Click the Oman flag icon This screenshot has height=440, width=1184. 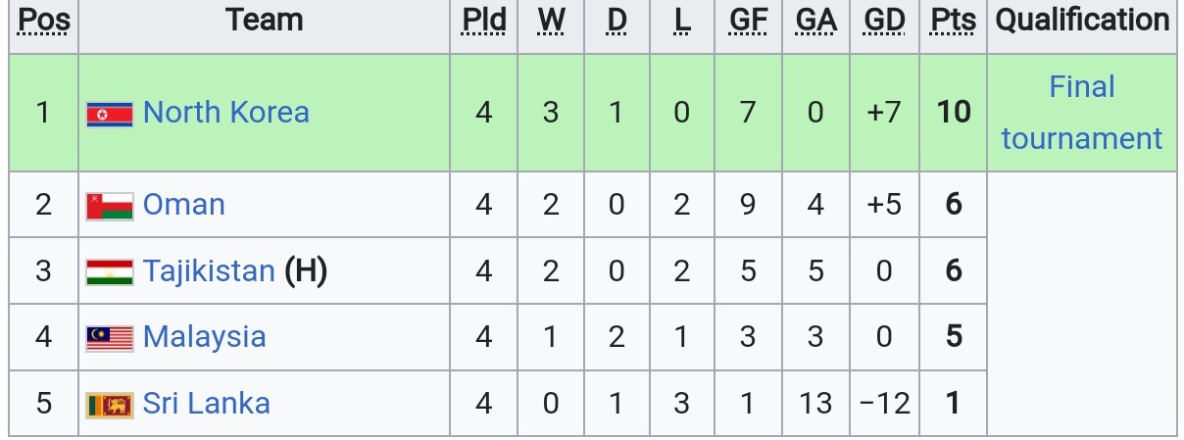coord(110,206)
